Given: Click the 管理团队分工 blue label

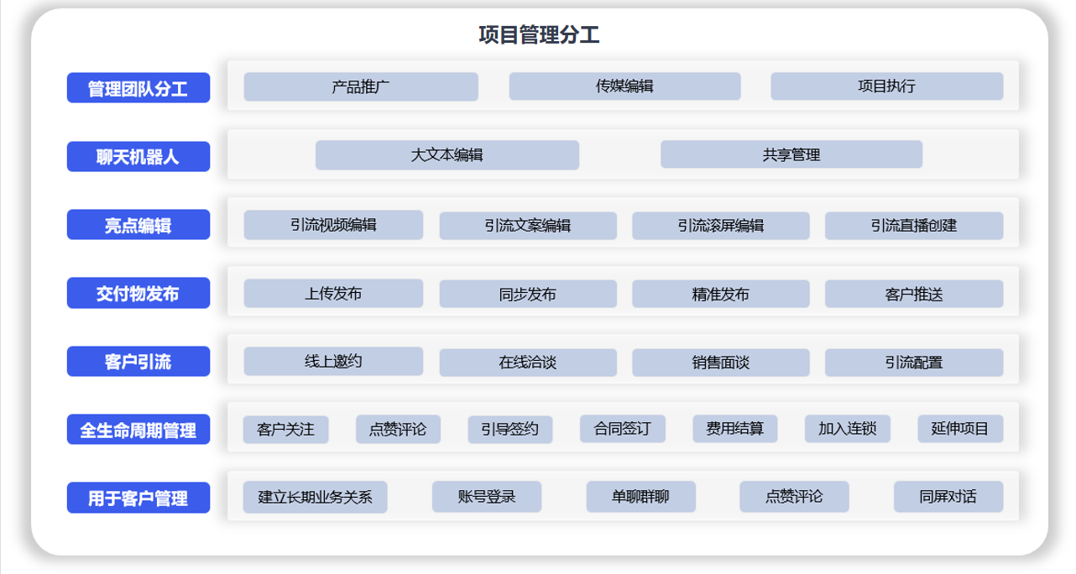Looking at the screenshot, I should 138,88.
